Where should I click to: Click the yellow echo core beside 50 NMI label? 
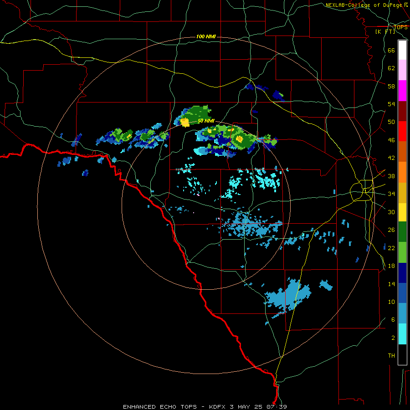point(185,122)
